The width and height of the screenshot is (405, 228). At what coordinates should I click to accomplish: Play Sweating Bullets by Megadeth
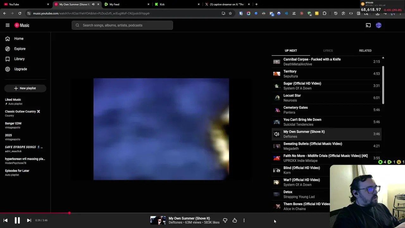[327, 146]
